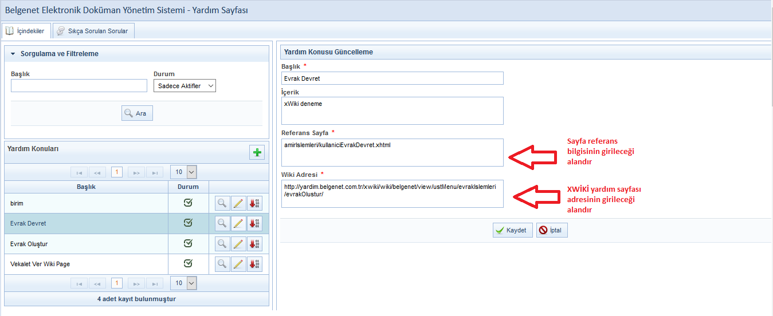773x316 pixels.
Task: Open magnifier view icon for birim row
Action: pyautogui.click(x=222, y=203)
